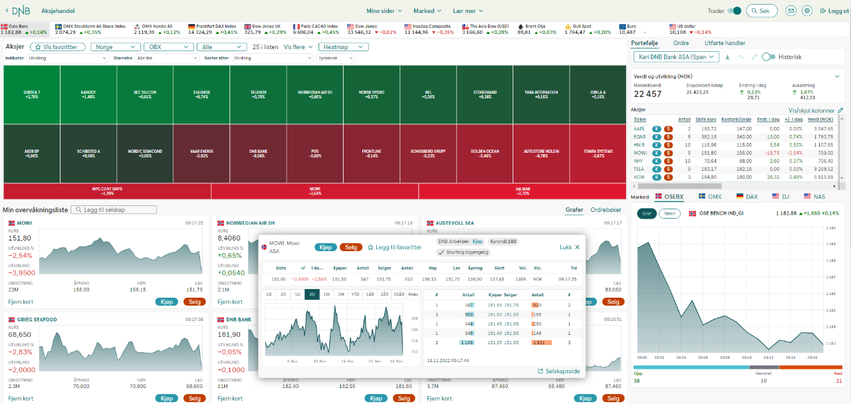The image size is (851, 404).
Task: Click the K buy icon for AAPL
Action: [656, 128]
